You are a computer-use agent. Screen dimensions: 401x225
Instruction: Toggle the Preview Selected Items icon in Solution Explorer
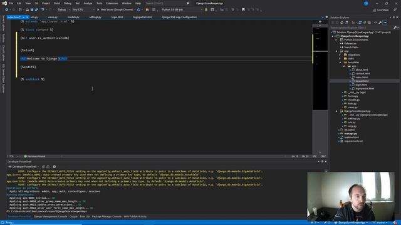point(385,22)
